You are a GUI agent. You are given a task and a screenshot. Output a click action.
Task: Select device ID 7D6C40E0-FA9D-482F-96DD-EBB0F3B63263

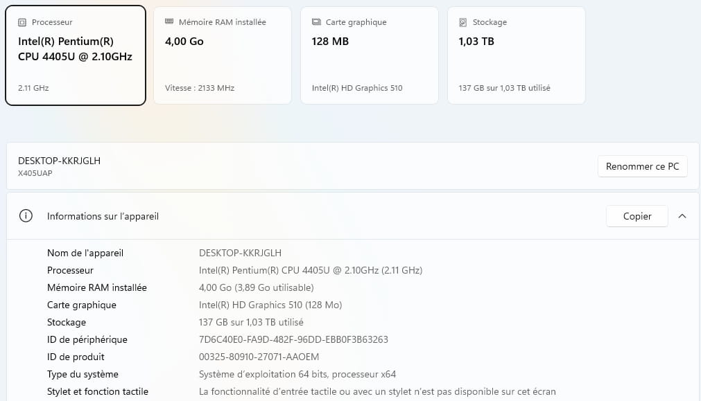click(x=293, y=340)
